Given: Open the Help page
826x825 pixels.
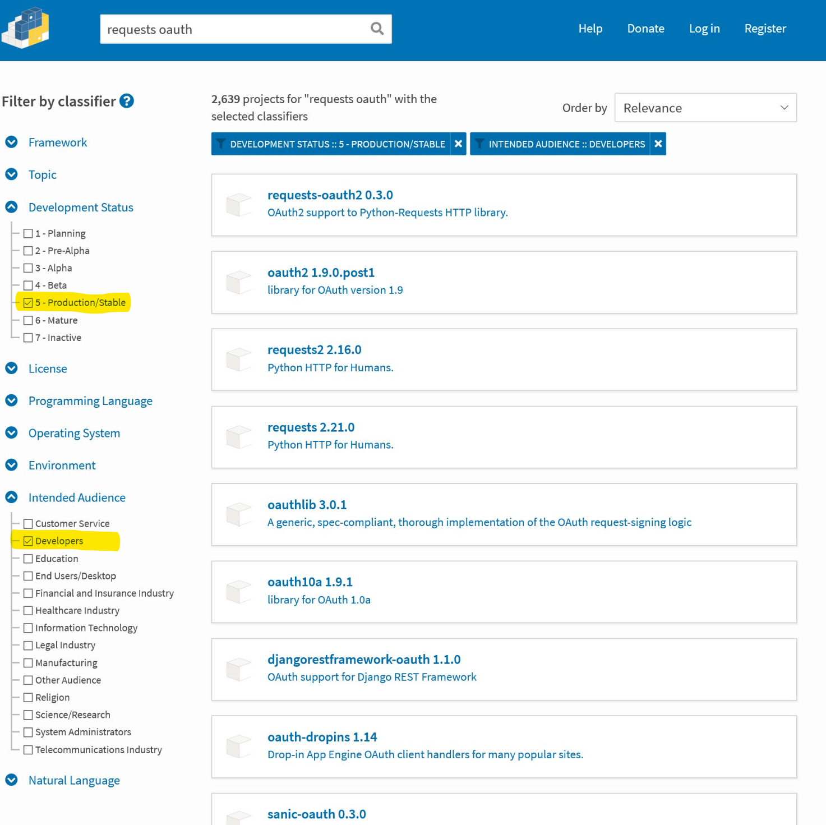Looking at the screenshot, I should (590, 29).
